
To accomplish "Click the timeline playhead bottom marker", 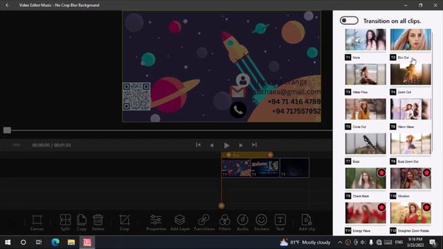I will [x=221, y=205].
